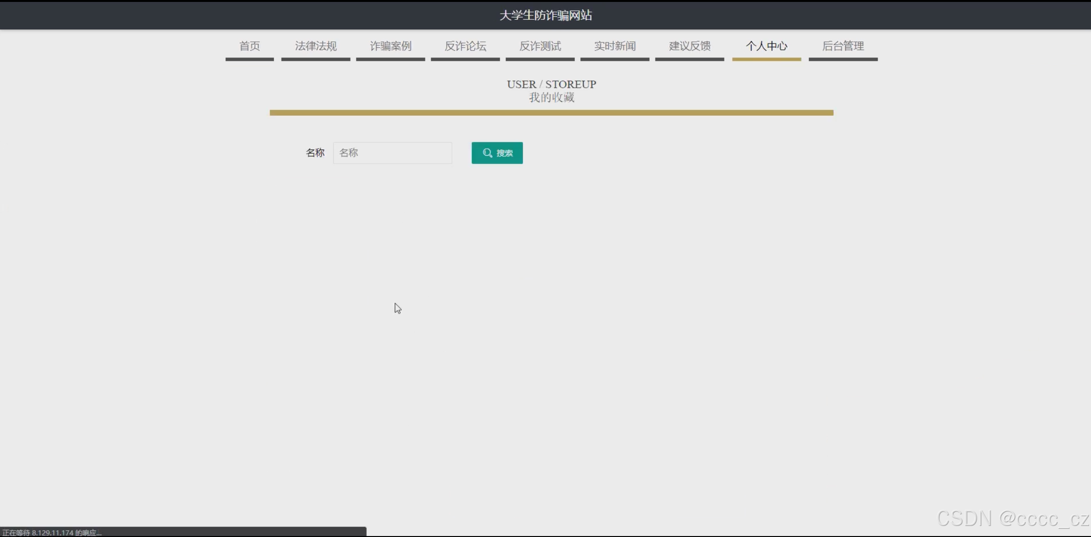Click the 名称 field label

(315, 153)
